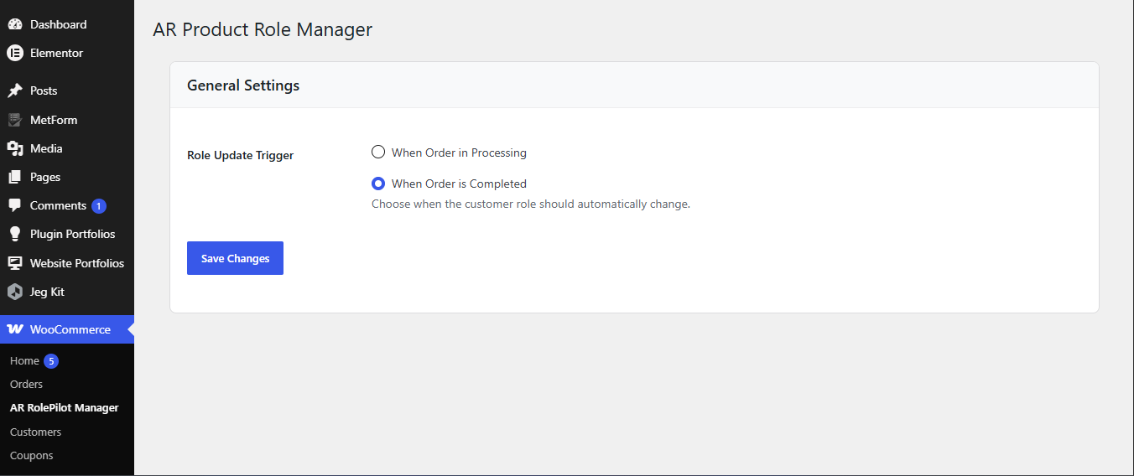This screenshot has height=476, width=1134.
Task: Click the 'General Settings' section heading
Action: pos(243,85)
